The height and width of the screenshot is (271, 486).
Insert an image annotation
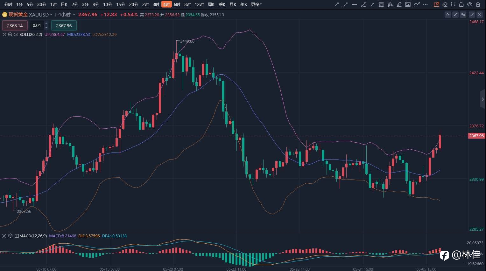click(408, 4)
